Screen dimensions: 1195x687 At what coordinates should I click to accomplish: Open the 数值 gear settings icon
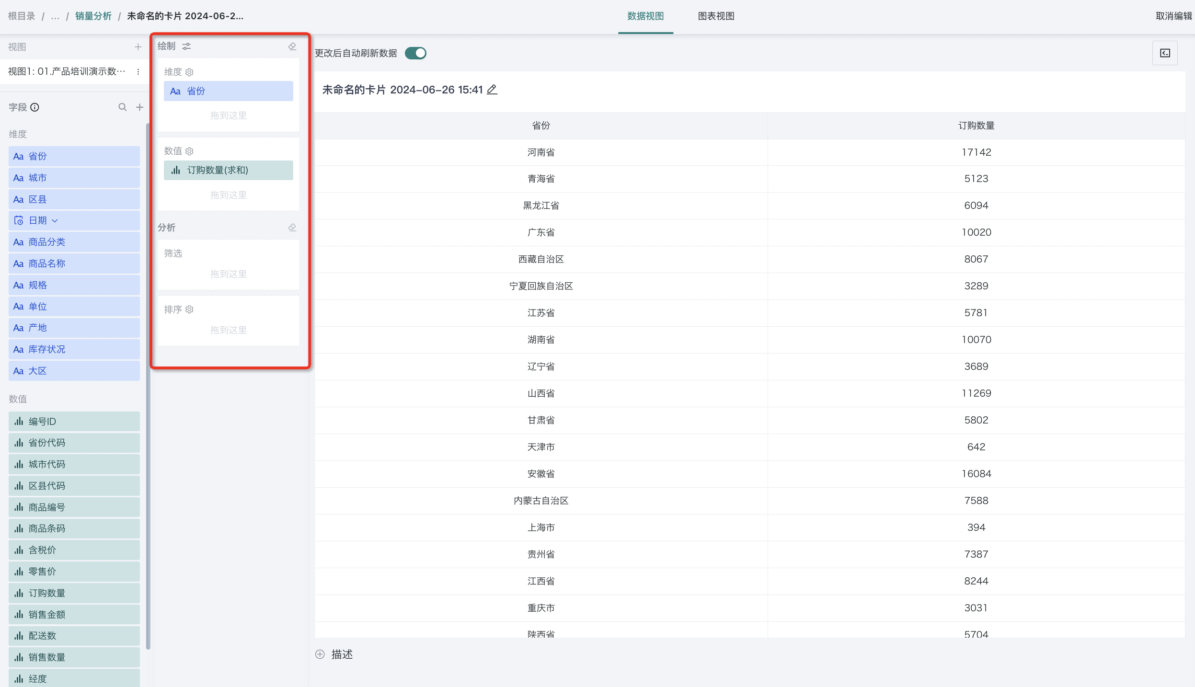click(190, 151)
